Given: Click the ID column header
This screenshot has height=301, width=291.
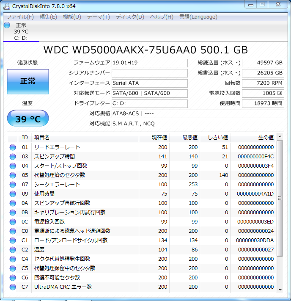Looking at the screenshot, I should tap(25, 138).
